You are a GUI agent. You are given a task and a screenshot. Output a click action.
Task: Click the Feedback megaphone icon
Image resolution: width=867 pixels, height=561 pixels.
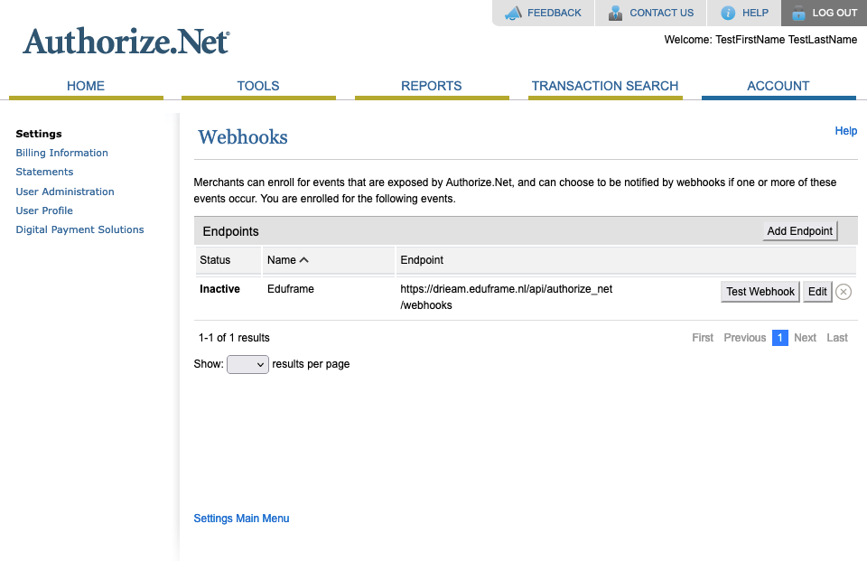click(513, 13)
